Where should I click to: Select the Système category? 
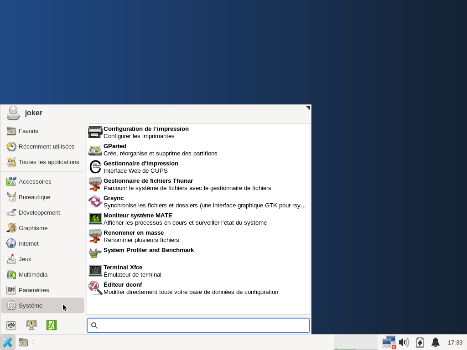[42, 305]
